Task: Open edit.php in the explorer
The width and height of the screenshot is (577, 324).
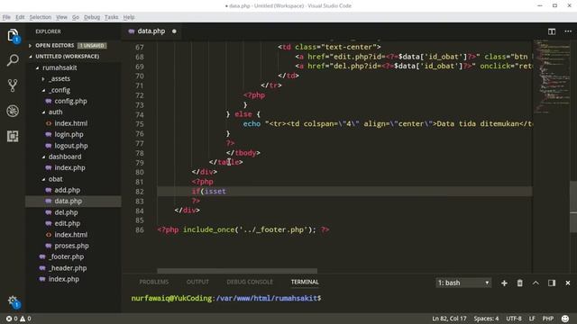Action: [67, 224]
